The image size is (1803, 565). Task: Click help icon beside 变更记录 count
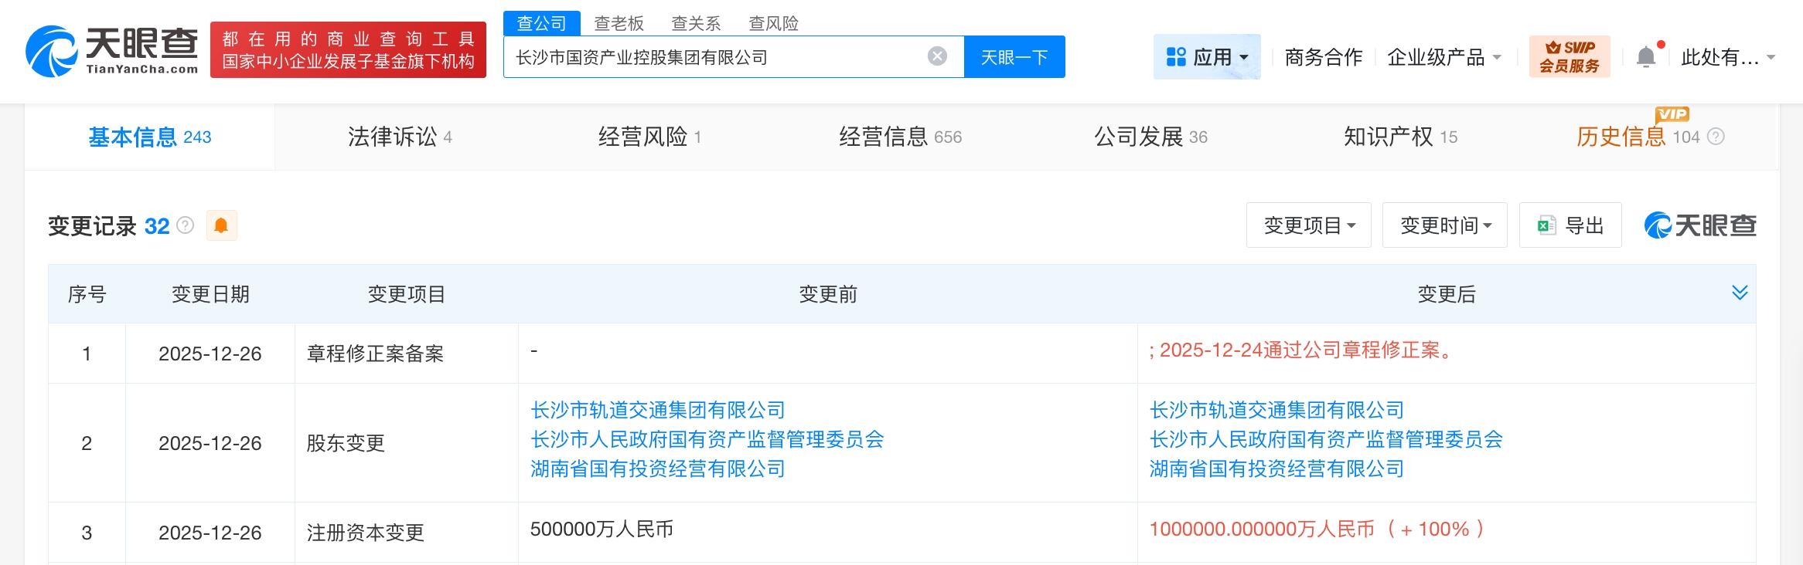[x=186, y=225]
